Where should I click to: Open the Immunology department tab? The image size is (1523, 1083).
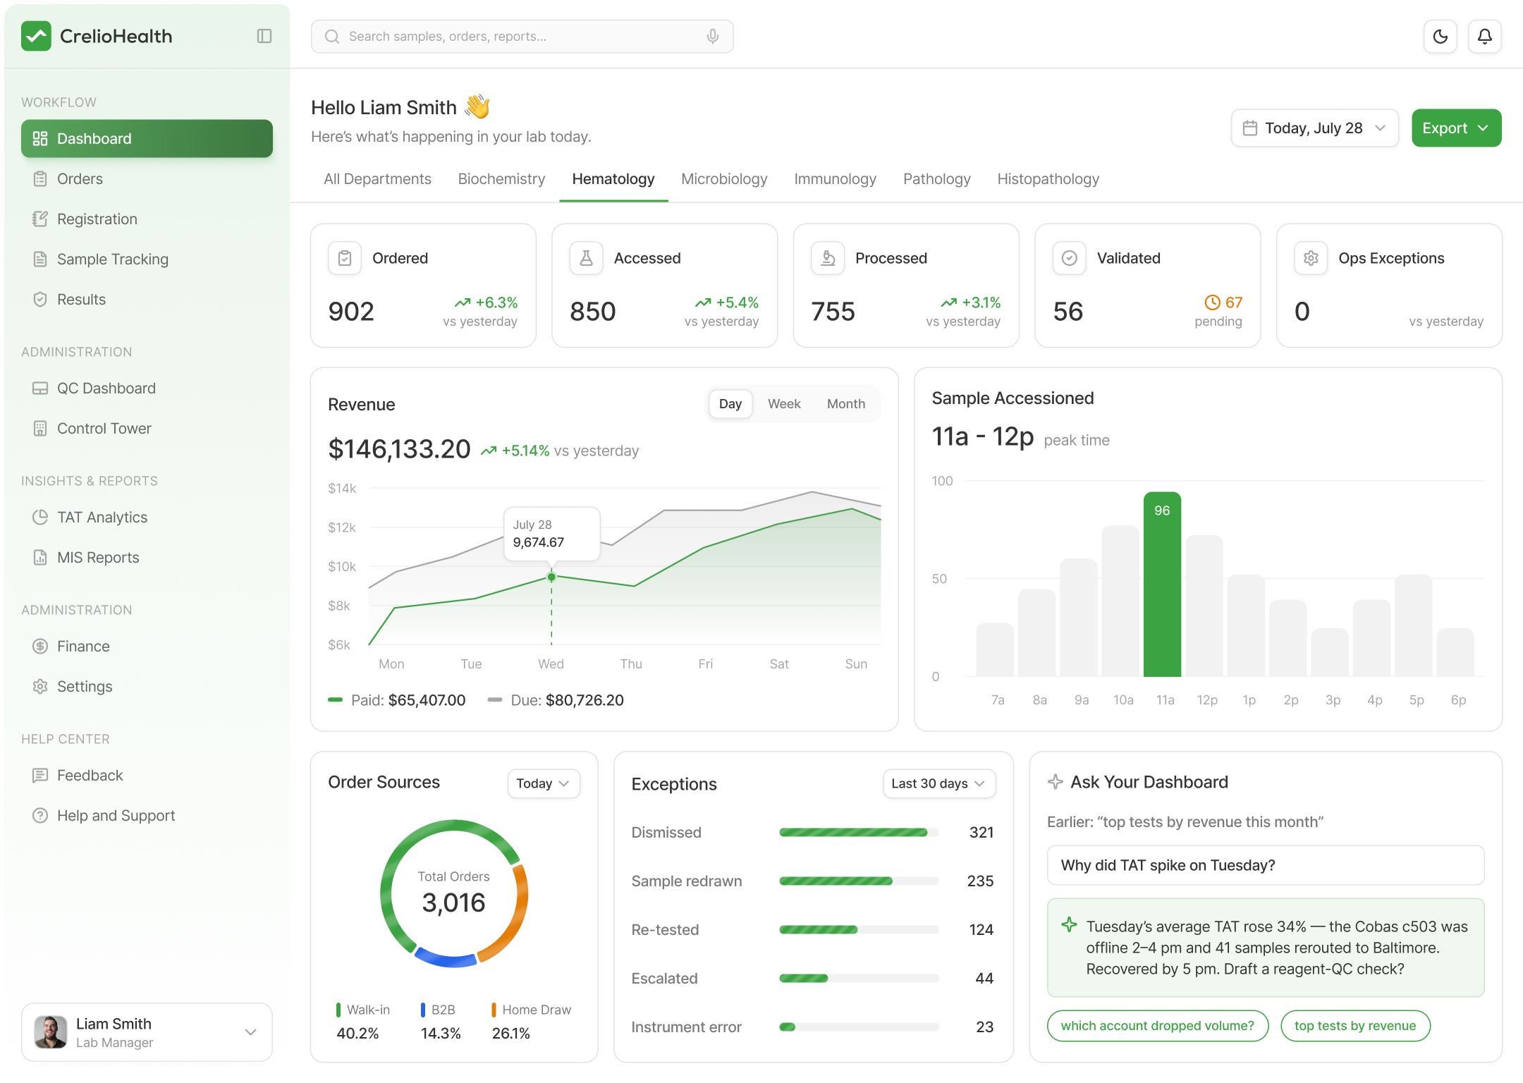835,179
